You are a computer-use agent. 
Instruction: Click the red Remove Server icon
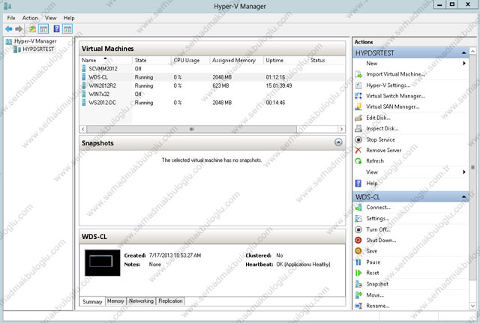coord(358,150)
